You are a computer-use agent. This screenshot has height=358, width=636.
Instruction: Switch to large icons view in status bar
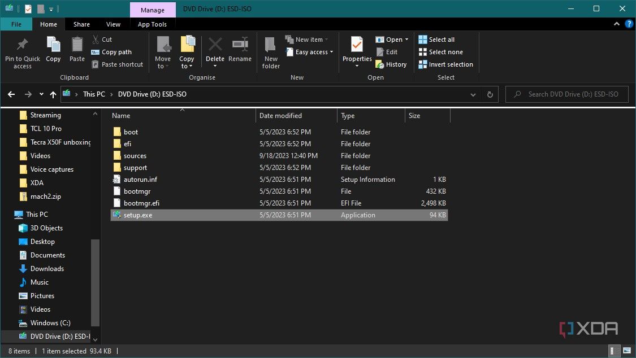627,351
